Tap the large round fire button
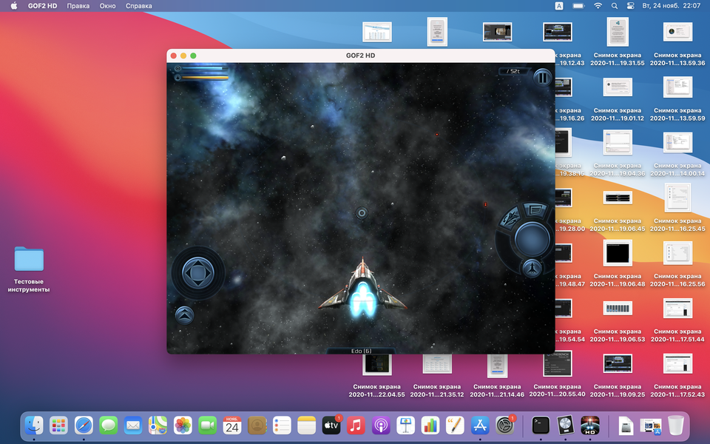Image resolution: width=710 pixels, height=444 pixels. click(532, 239)
